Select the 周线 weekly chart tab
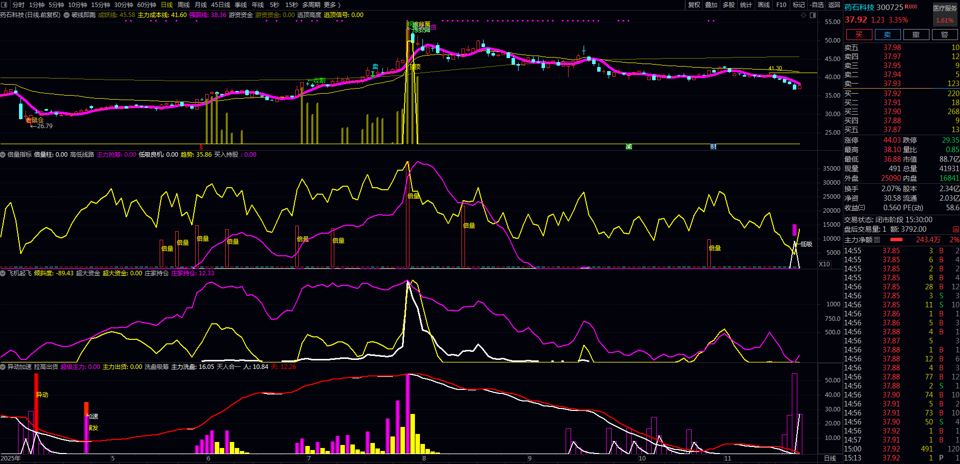 tap(184, 5)
